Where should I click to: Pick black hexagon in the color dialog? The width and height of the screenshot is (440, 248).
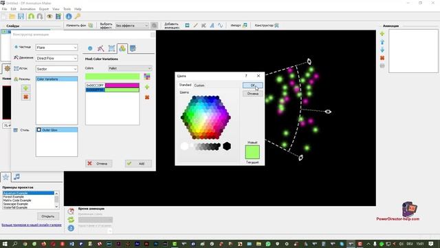tap(227, 146)
